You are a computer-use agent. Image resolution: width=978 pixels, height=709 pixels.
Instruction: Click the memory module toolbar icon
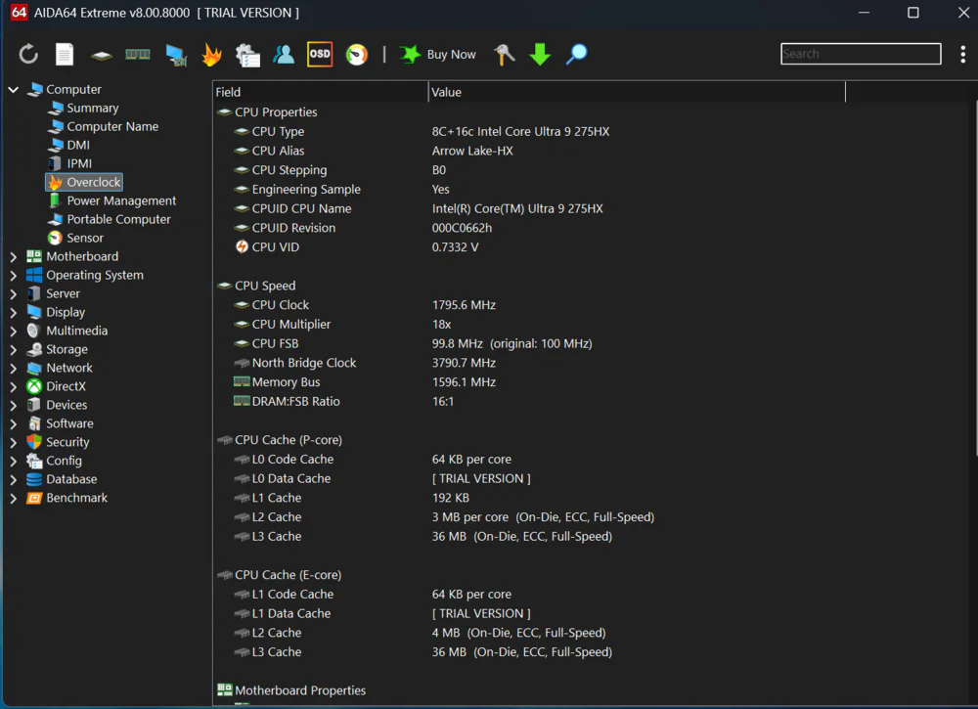coord(138,55)
